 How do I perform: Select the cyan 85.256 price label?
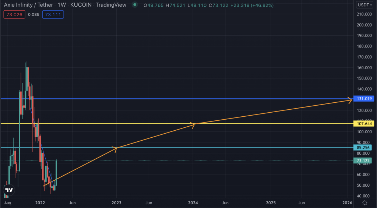tap(363, 148)
